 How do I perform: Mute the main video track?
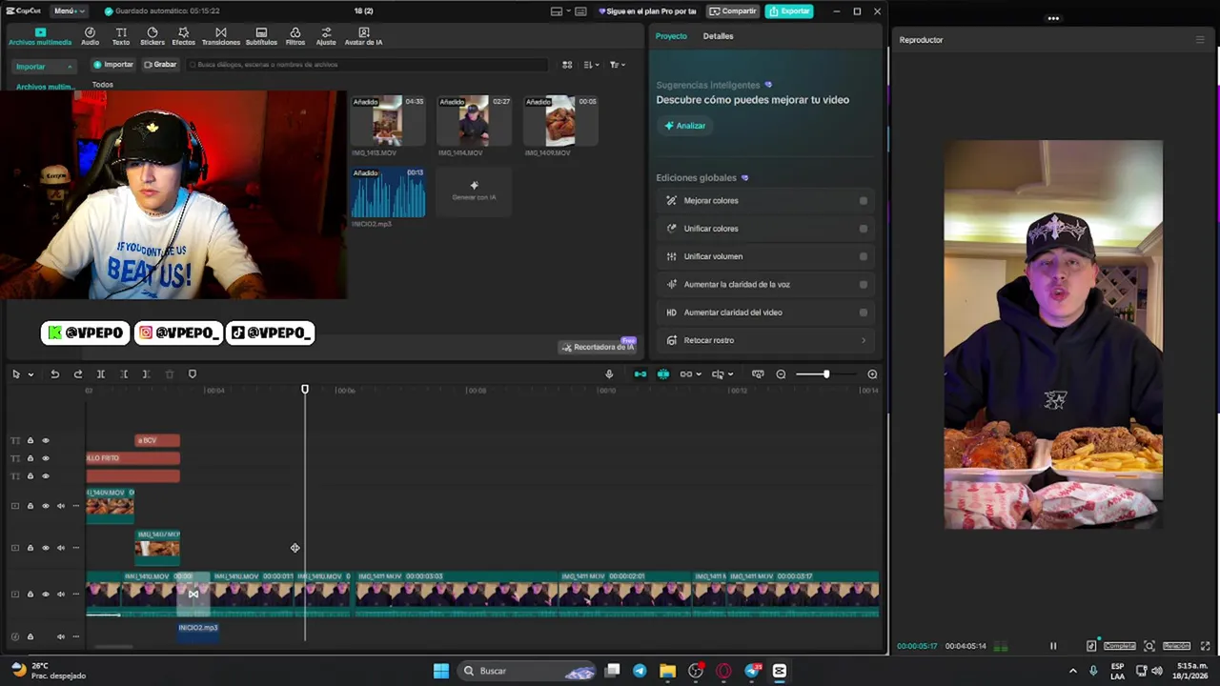61,594
